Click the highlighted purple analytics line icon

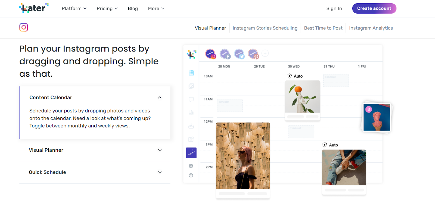(191, 153)
